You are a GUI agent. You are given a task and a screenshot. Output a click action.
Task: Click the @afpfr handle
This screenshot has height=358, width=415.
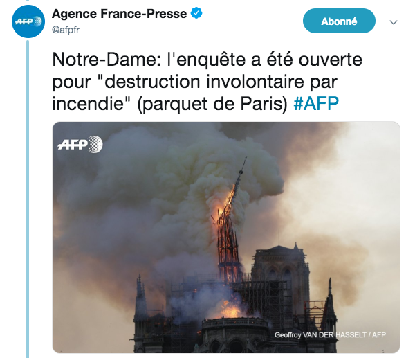point(66,30)
